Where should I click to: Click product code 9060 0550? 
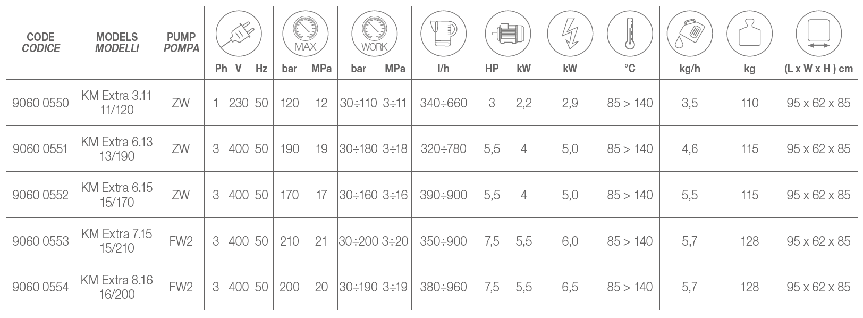pos(40,103)
